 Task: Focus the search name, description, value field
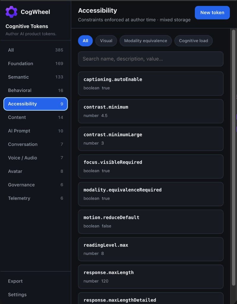[x=151, y=59]
